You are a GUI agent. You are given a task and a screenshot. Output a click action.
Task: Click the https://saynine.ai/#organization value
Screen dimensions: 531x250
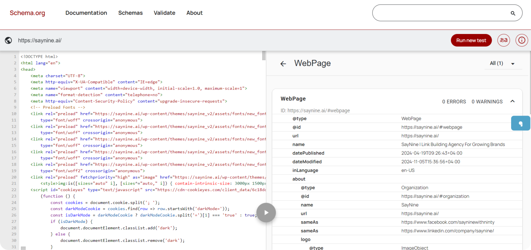[x=435, y=196]
